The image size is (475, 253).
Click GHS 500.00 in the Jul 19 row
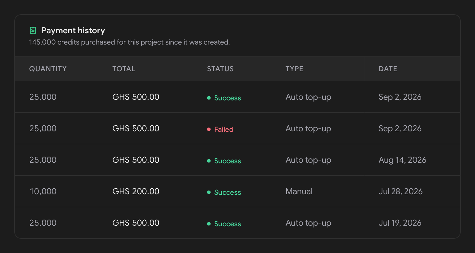[x=136, y=223]
